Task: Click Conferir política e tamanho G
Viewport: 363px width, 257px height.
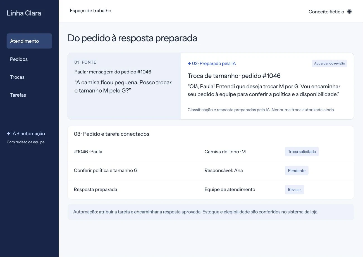Action: (106, 170)
